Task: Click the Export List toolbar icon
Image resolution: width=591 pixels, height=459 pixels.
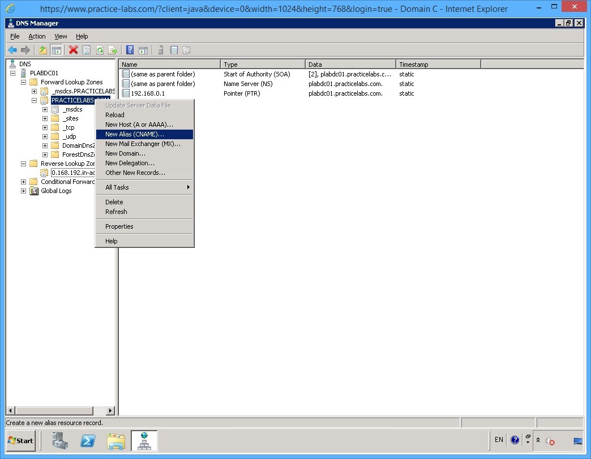Action: (x=113, y=50)
